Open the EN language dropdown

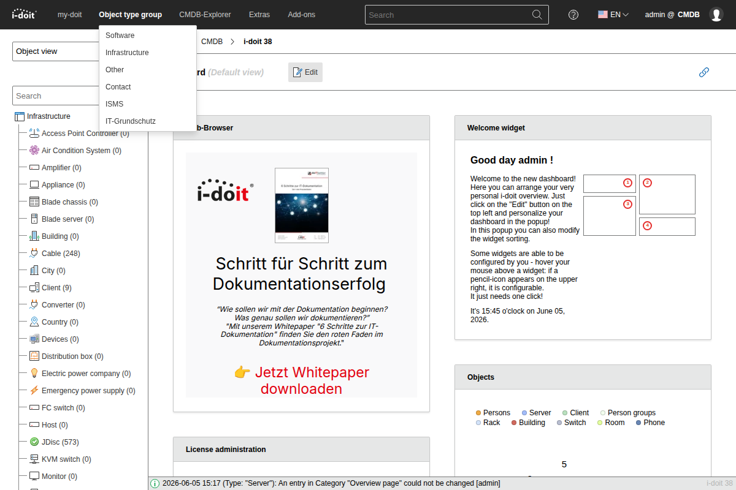coord(613,15)
